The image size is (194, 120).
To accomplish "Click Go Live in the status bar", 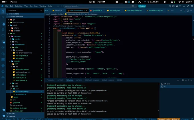I will (x=143, y=119).
